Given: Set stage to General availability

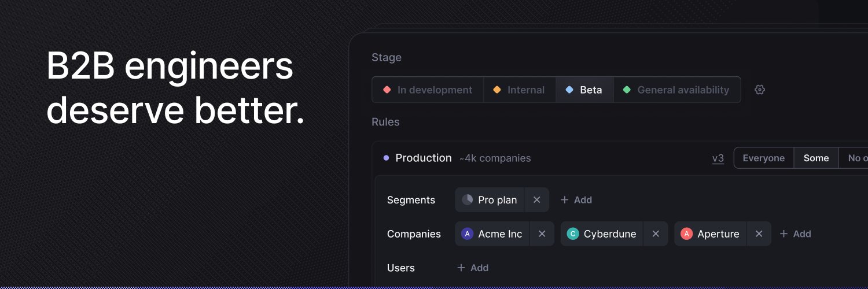Looking at the screenshot, I should 676,90.
